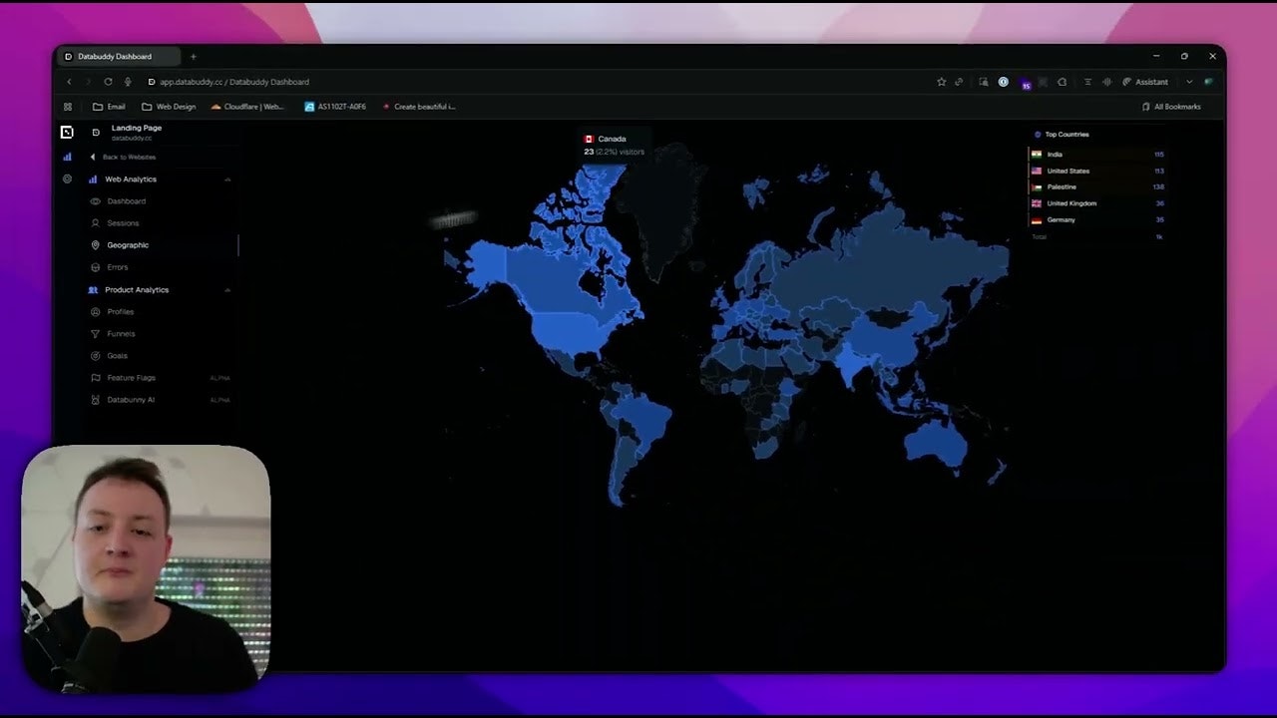This screenshot has height=718, width=1277.
Task: Open the Funnels view
Action: [x=121, y=333]
